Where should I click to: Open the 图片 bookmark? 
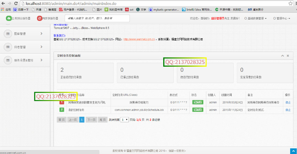[x=97, y=9]
